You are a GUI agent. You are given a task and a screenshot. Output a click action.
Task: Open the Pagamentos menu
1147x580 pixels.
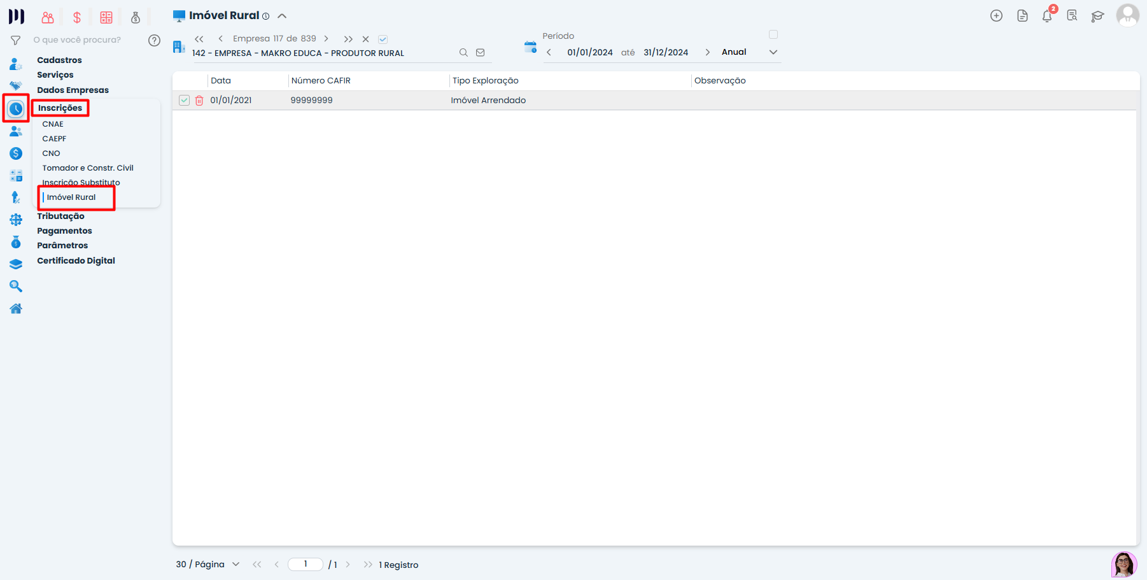[64, 231]
